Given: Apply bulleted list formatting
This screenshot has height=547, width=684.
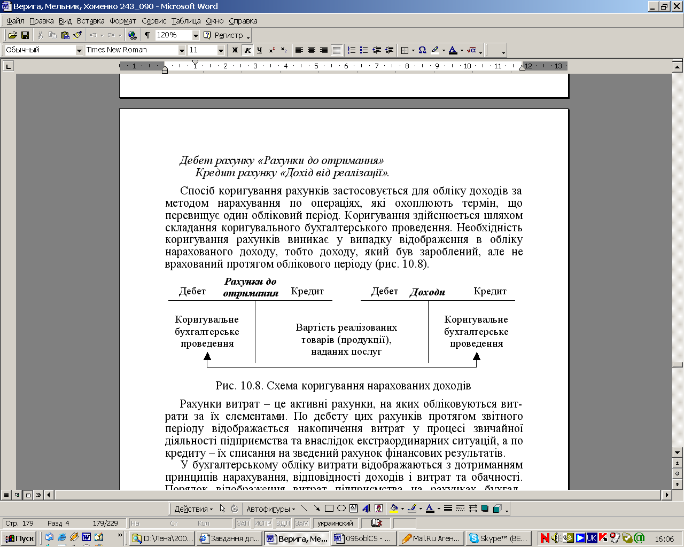Looking at the screenshot, I should pyautogui.click(x=364, y=50).
